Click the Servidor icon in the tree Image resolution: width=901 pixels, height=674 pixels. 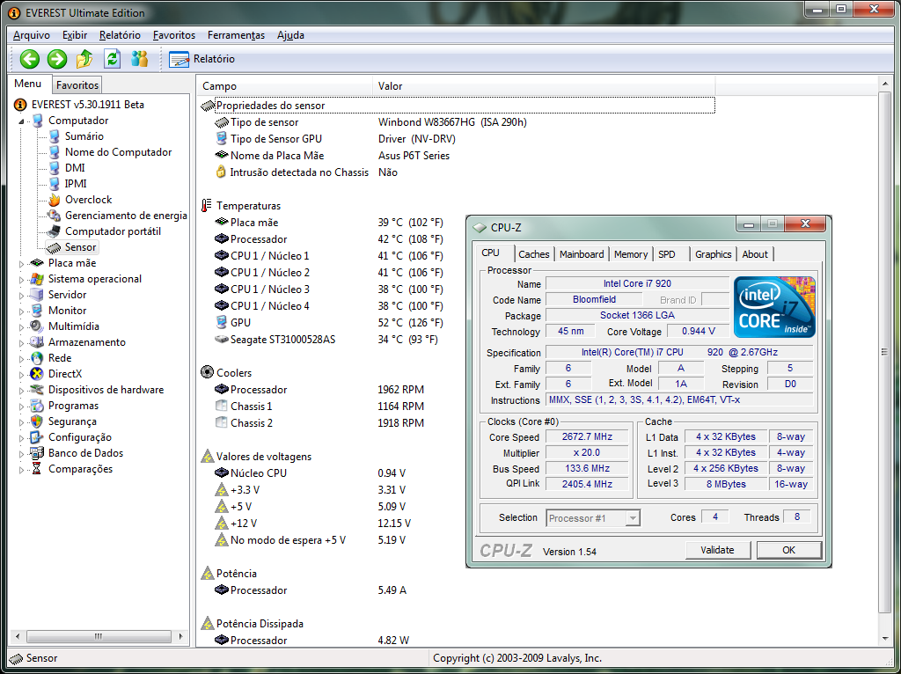coord(37,295)
